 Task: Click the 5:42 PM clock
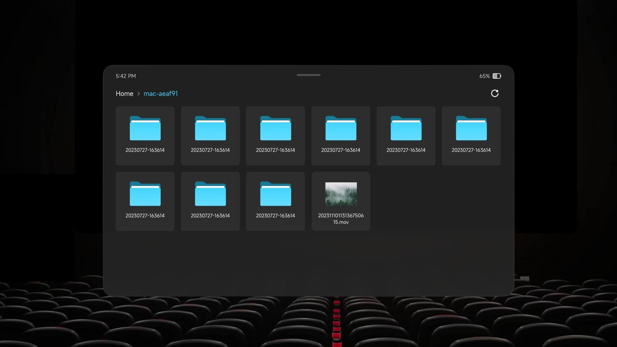(x=126, y=76)
